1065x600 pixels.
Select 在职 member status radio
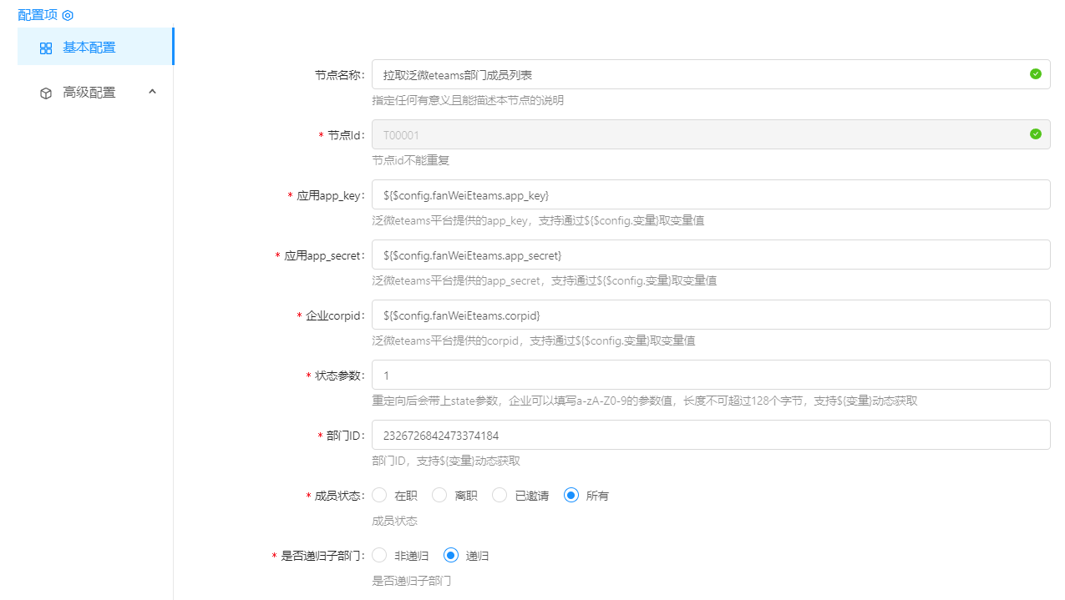[x=380, y=495]
